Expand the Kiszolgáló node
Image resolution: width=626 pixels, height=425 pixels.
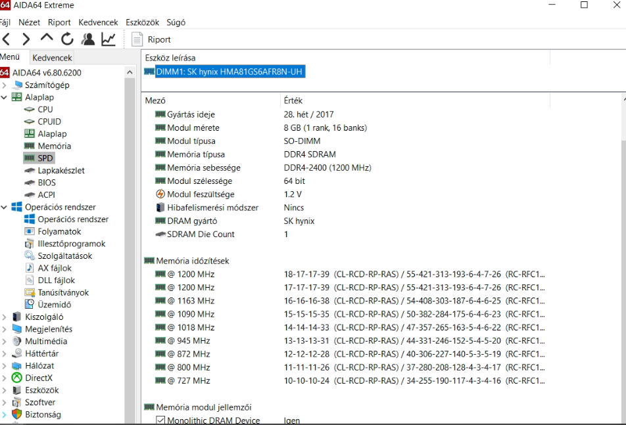tap(5, 317)
